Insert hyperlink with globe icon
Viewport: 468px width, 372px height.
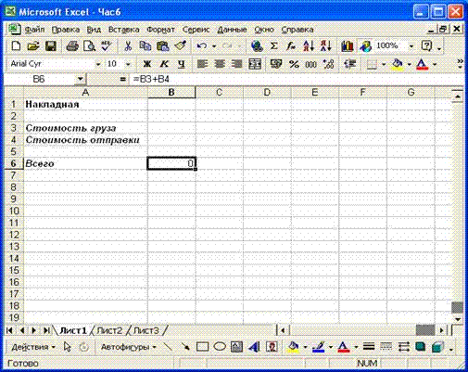tap(257, 46)
